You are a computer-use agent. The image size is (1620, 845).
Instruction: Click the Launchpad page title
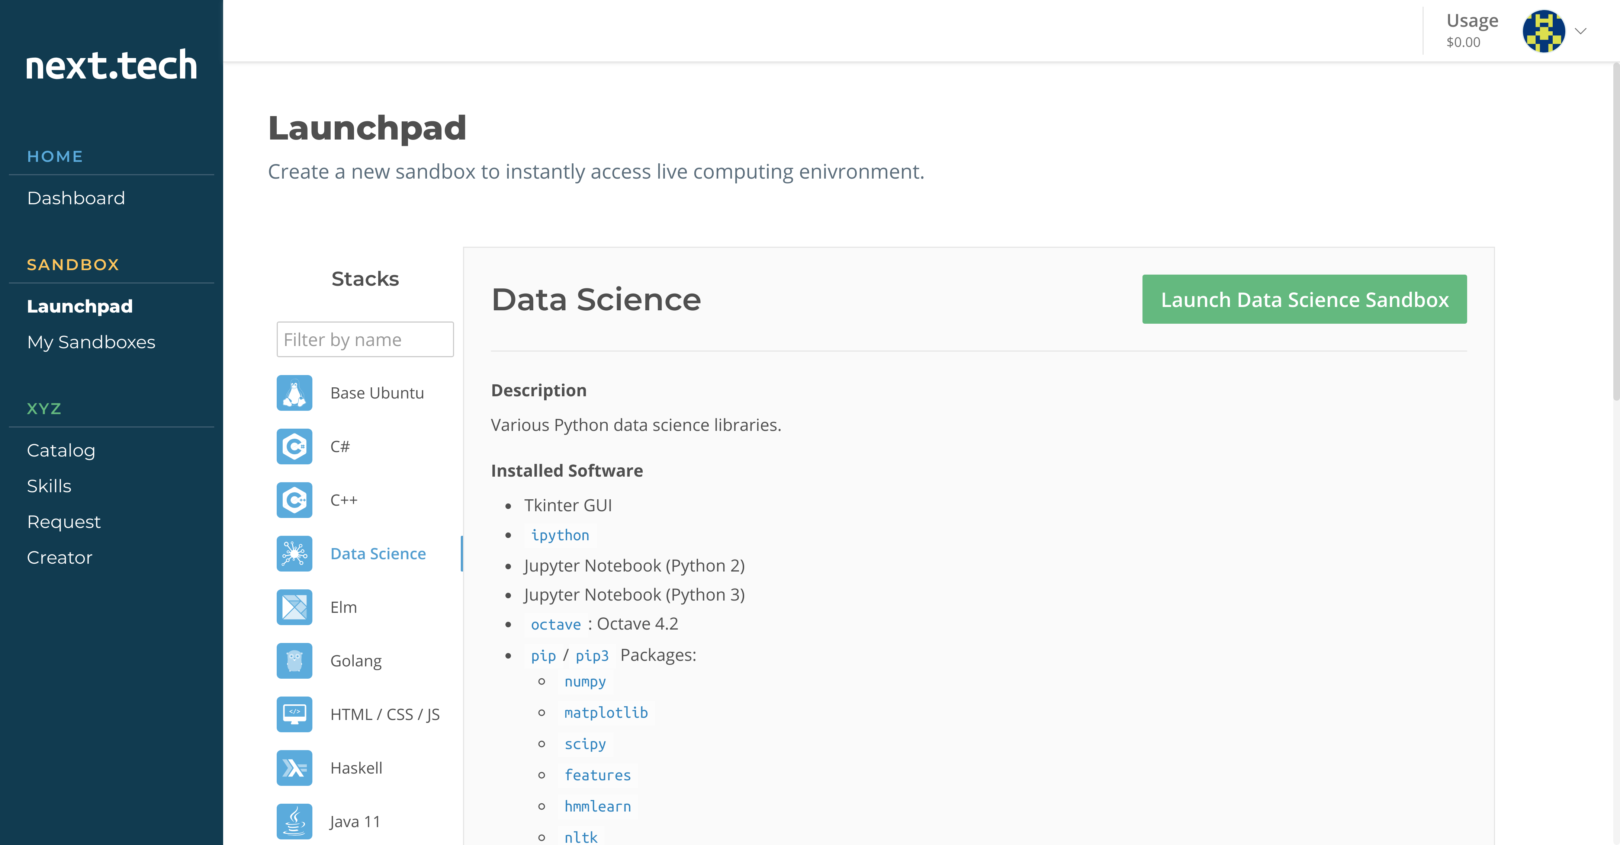367,128
